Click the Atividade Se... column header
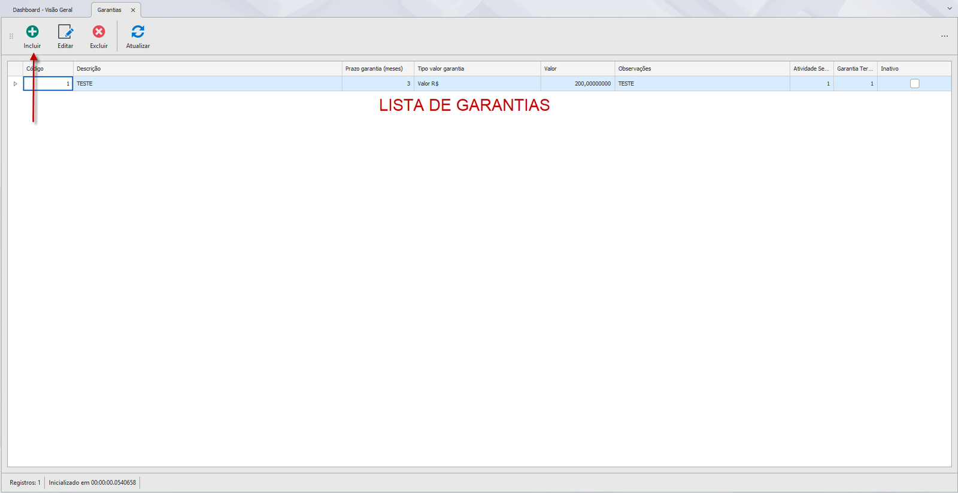The width and height of the screenshot is (958, 493). click(x=811, y=69)
